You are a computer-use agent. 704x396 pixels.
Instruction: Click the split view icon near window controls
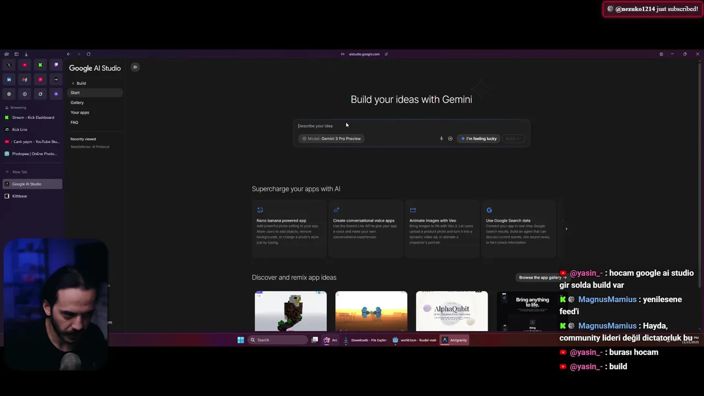tap(661, 54)
